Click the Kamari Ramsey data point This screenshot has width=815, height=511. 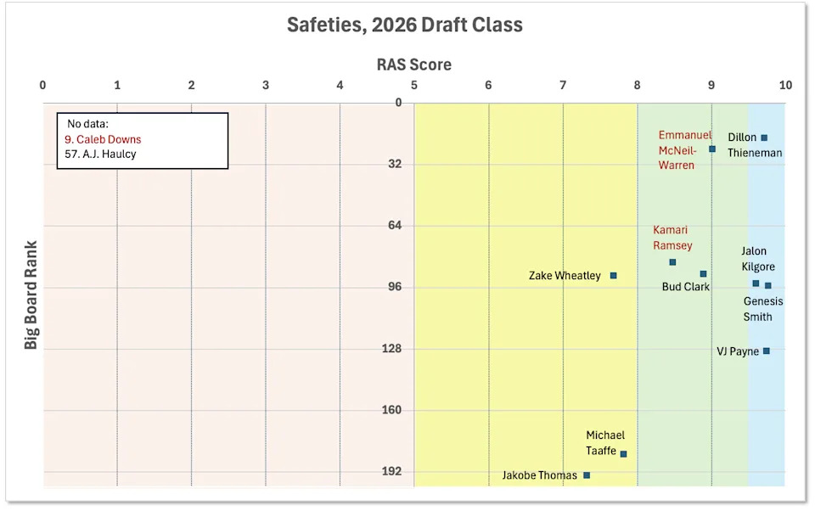tap(672, 262)
